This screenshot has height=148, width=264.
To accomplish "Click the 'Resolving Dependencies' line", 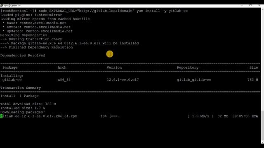I will 24,35.
